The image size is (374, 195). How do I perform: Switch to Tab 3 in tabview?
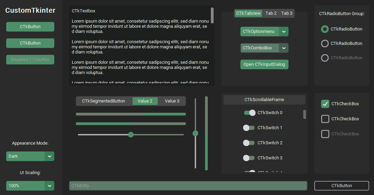(287, 13)
